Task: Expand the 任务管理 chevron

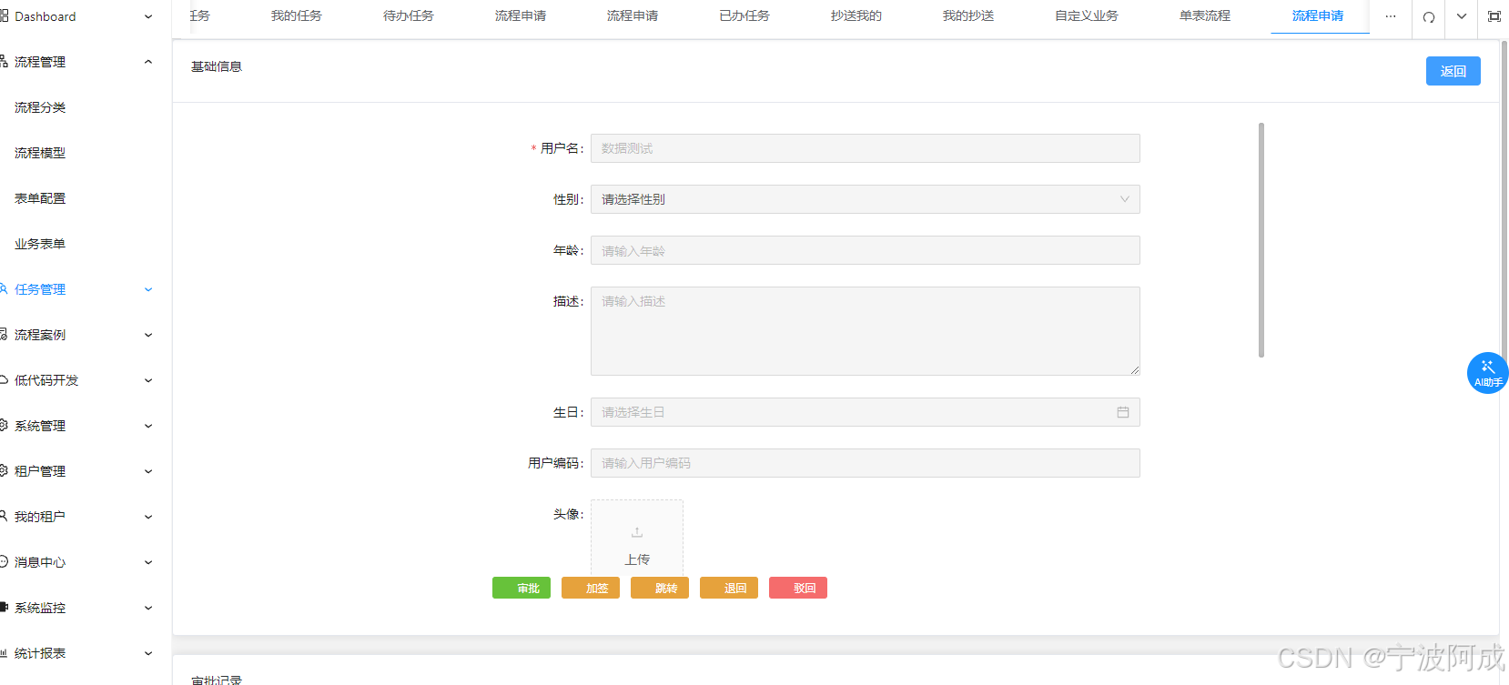Action: [148, 289]
